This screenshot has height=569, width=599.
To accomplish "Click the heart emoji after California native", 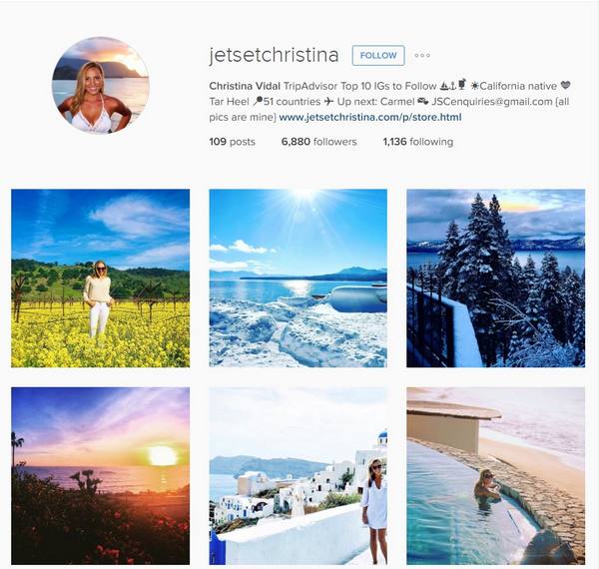I will point(565,86).
